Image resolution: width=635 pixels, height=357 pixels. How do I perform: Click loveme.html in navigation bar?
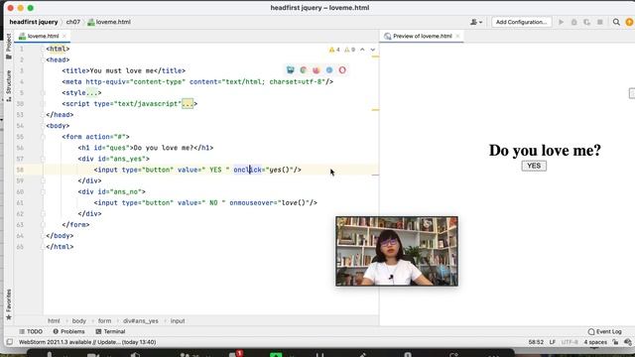coord(109,22)
